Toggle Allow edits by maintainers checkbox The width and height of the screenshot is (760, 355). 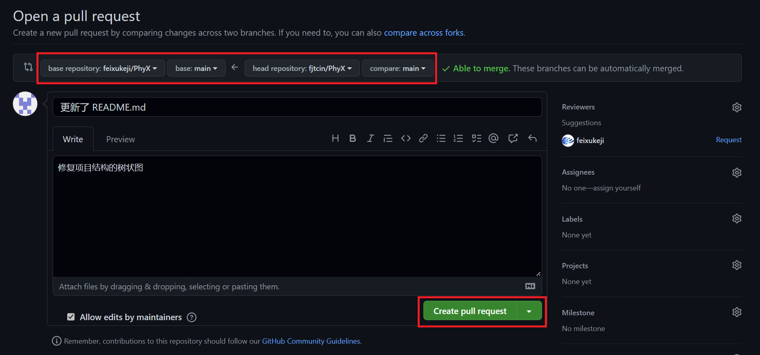[71, 317]
